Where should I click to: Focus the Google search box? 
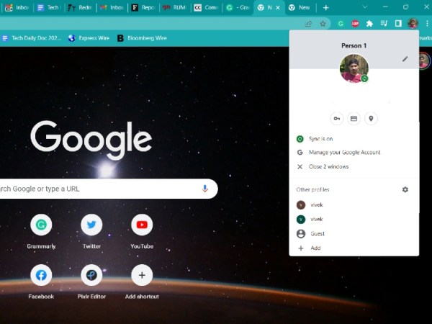(x=107, y=189)
